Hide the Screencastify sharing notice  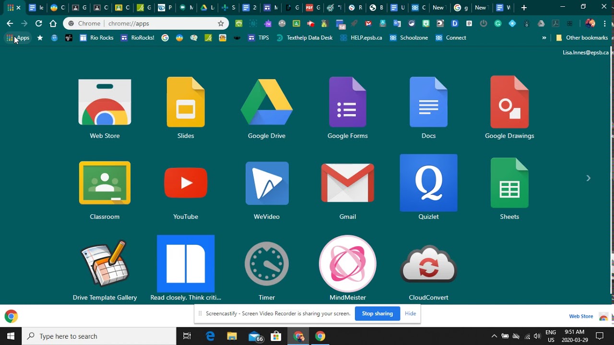tap(410, 313)
